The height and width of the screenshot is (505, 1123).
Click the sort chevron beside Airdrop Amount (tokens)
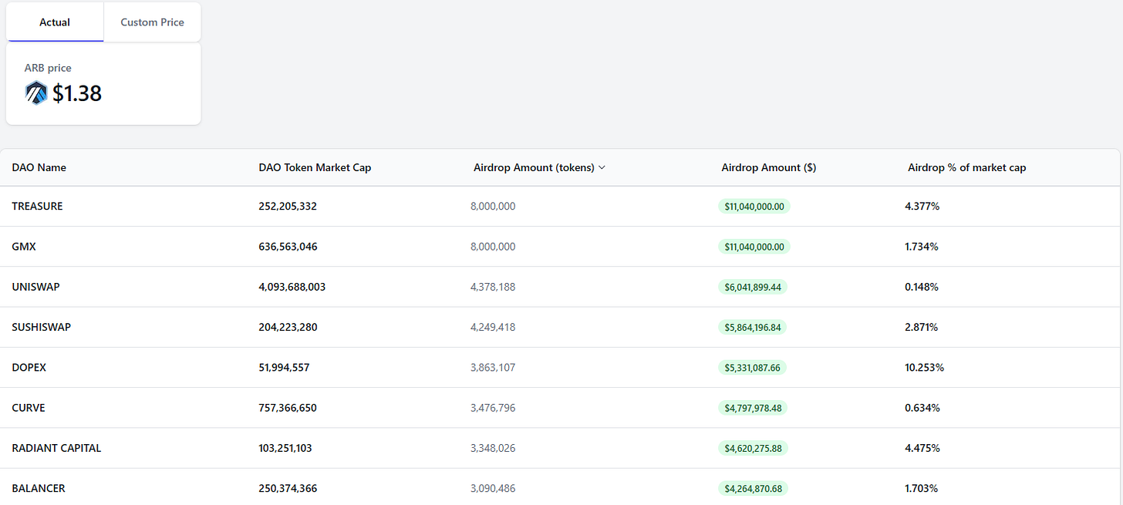602,167
